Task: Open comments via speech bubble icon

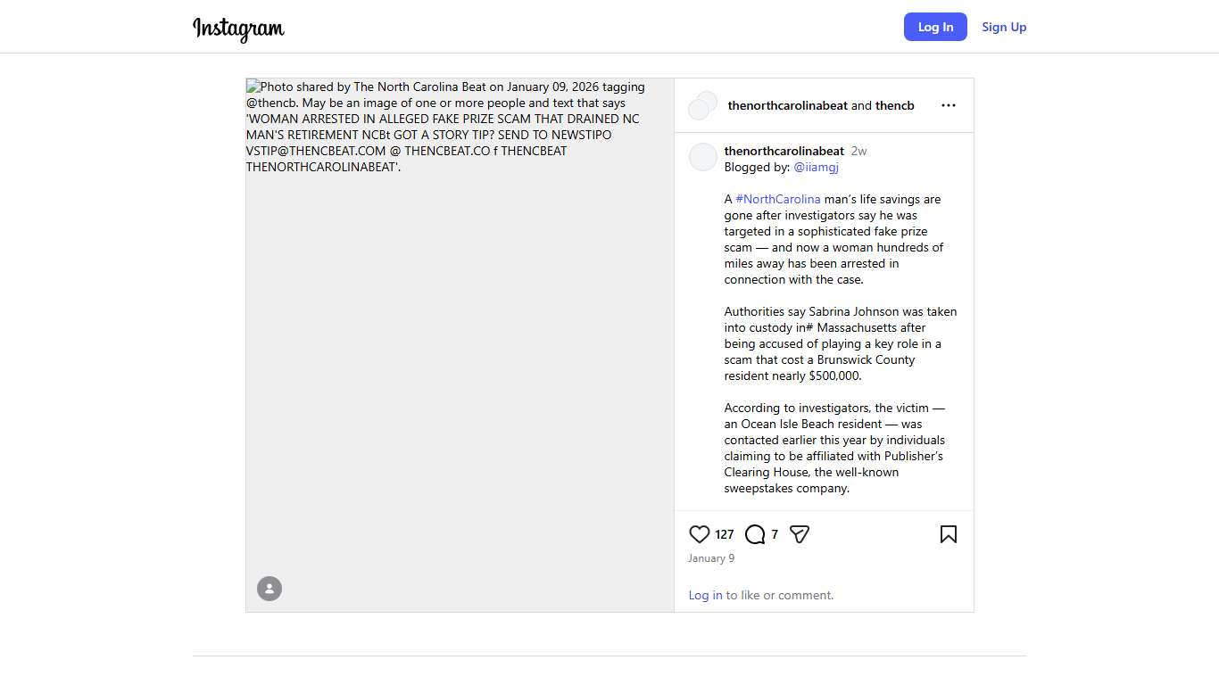Action: tap(755, 534)
